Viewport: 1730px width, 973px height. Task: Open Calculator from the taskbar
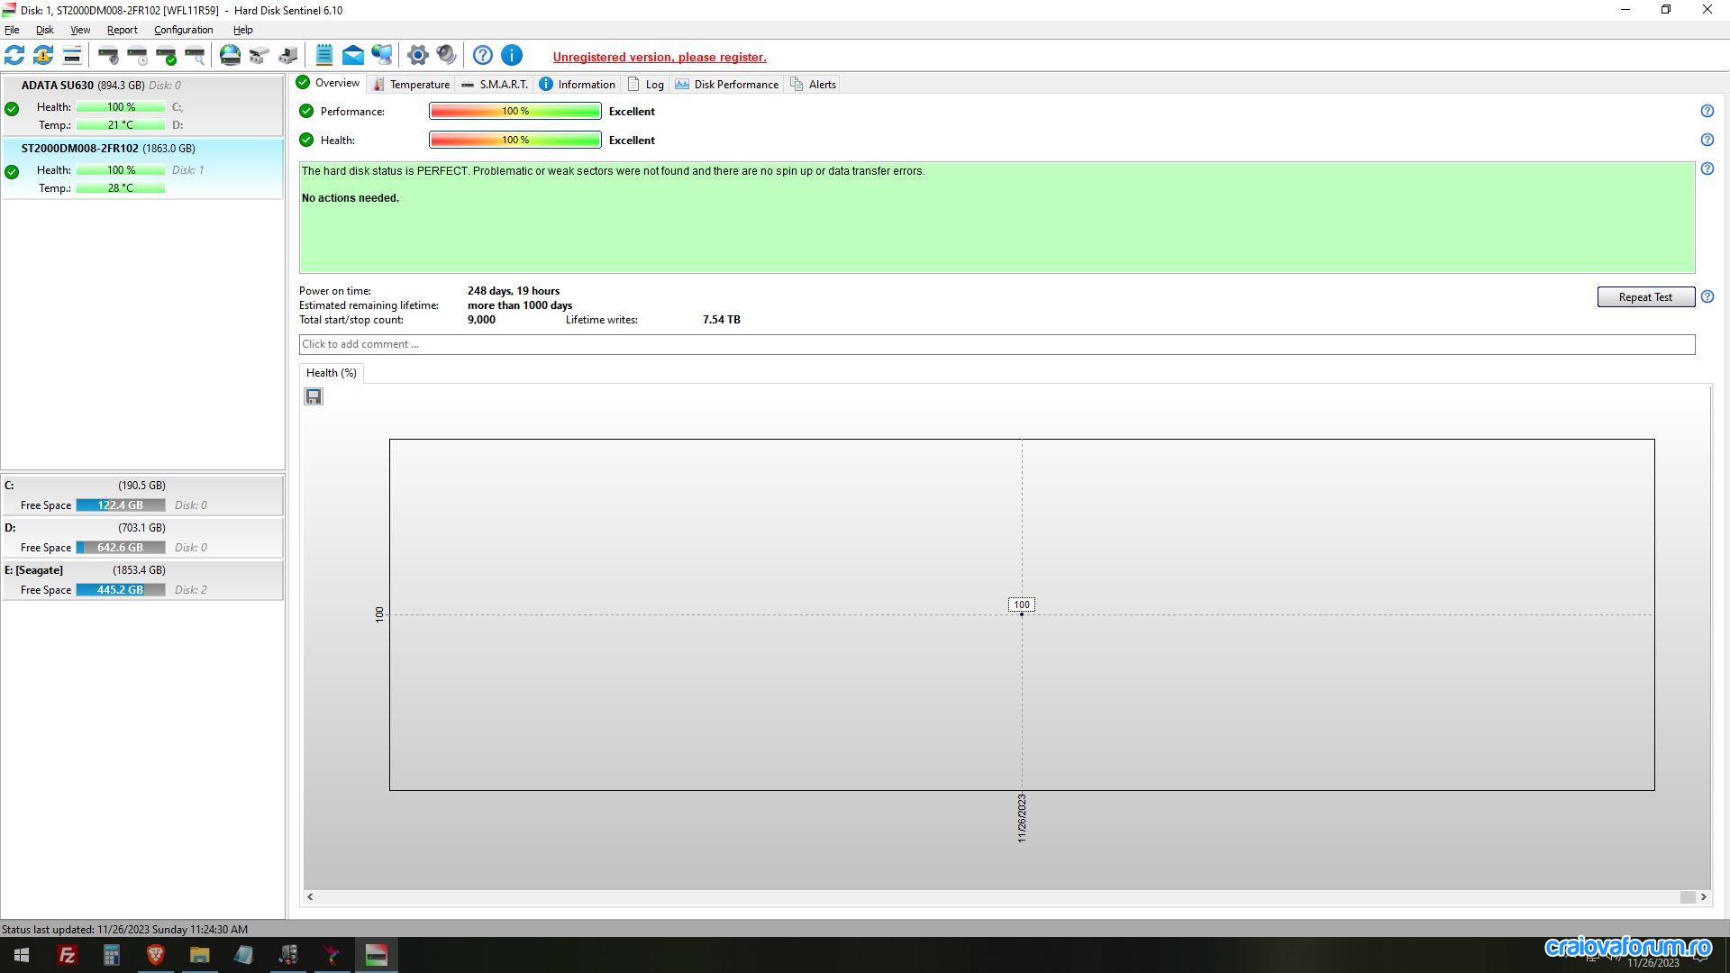coord(111,955)
